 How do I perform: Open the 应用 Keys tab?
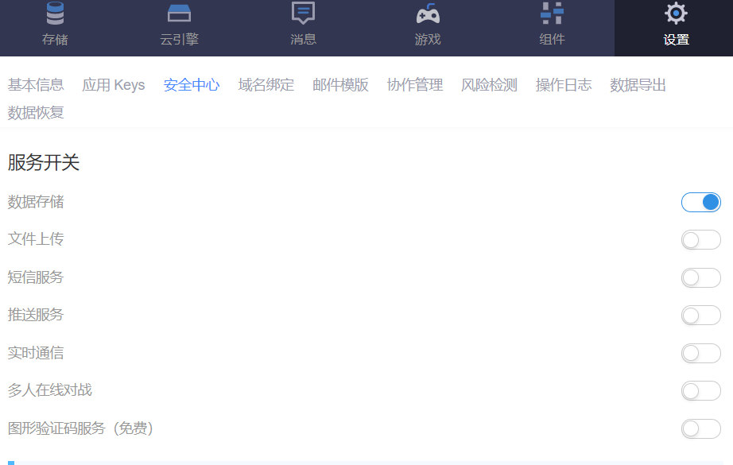114,85
